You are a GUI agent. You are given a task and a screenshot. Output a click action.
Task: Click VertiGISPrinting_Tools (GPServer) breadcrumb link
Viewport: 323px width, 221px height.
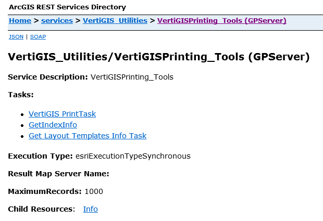[221, 21]
